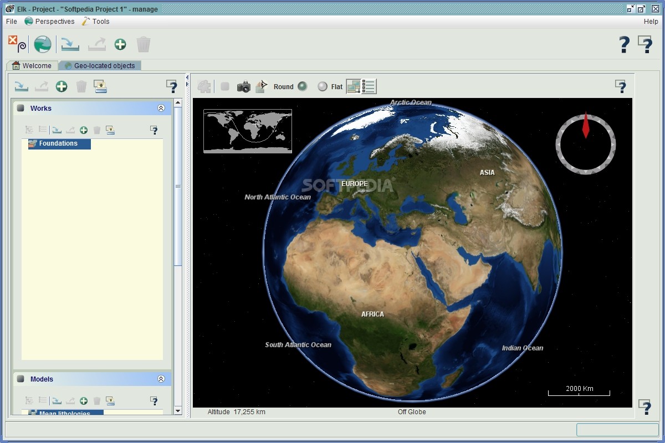Click the context help icon at top right corner
Viewport: 665px width, 443px height.
(x=645, y=44)
